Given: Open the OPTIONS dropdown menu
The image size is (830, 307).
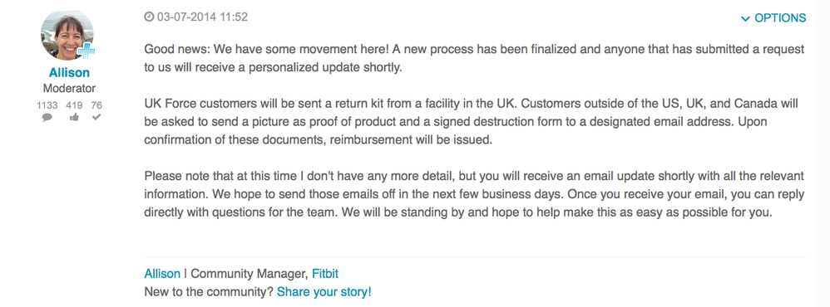Looking at the screenshot, I should [774, 18].
